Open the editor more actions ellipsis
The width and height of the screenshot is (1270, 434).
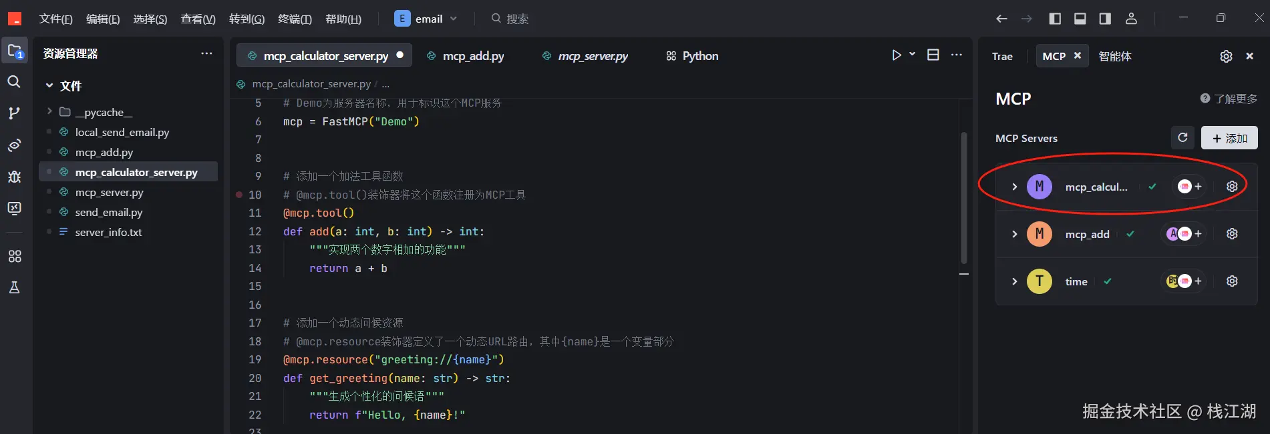pyautogui.click(x=957, y=55)
